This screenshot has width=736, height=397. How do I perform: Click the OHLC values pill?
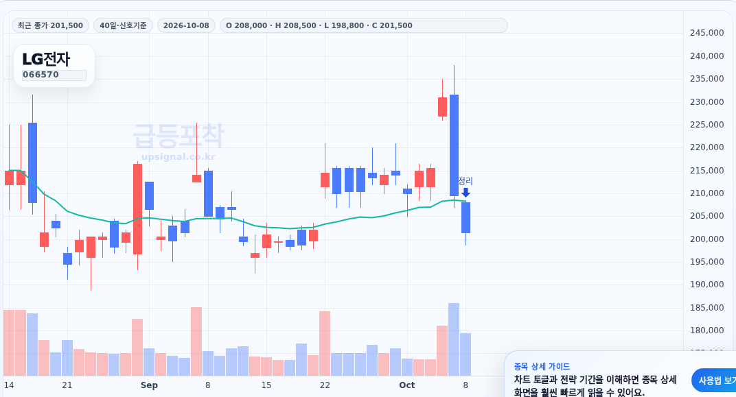tap(364, 25)
